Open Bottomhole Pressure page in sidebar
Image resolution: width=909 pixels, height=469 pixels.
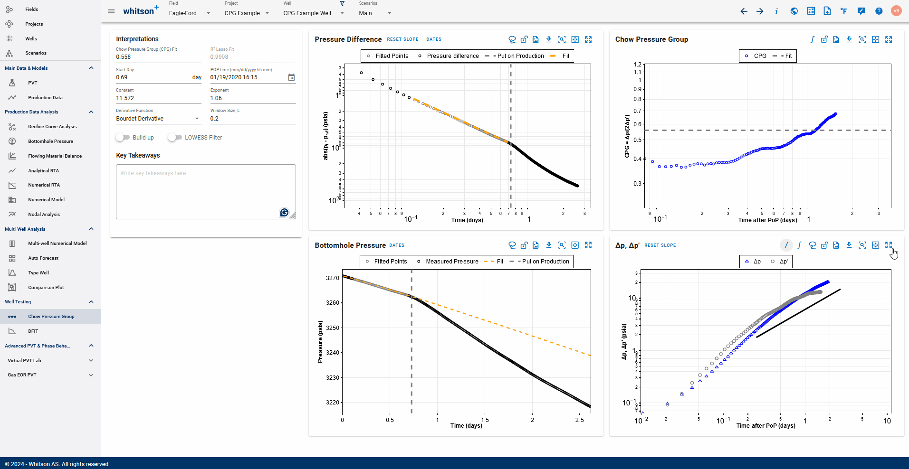(50, 141)
